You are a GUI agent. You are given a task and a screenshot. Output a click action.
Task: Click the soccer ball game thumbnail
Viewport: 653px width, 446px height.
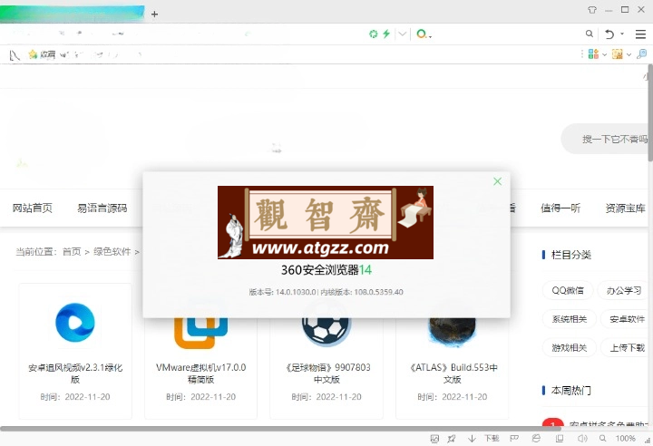[326, 332]
